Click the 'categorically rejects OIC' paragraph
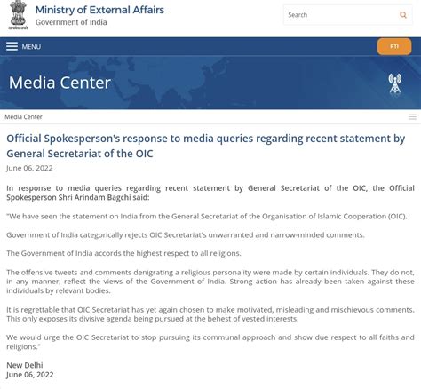This screenshot has width=421, height=389. [x=186, y=235]
